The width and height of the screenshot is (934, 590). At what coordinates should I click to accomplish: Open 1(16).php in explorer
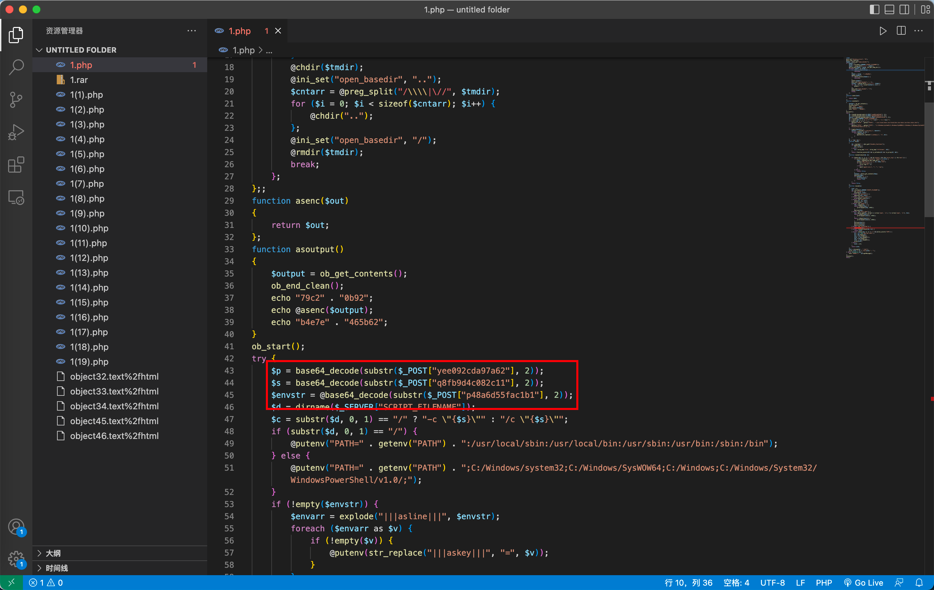coord(120,317)
